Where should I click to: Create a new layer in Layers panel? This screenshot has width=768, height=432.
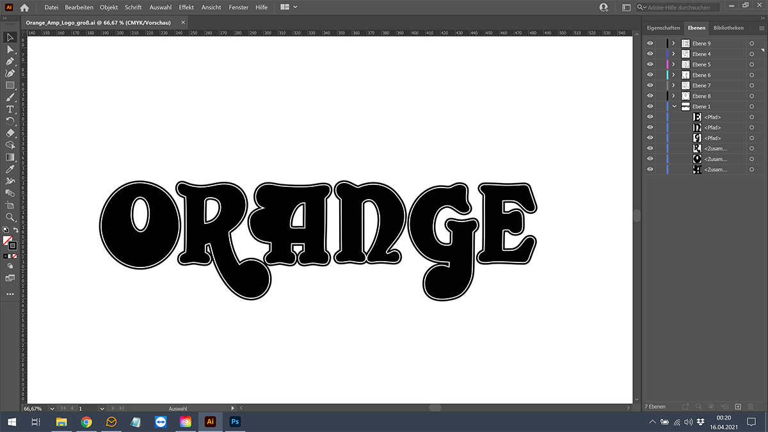pyautogui.click(x=738, y=406)
